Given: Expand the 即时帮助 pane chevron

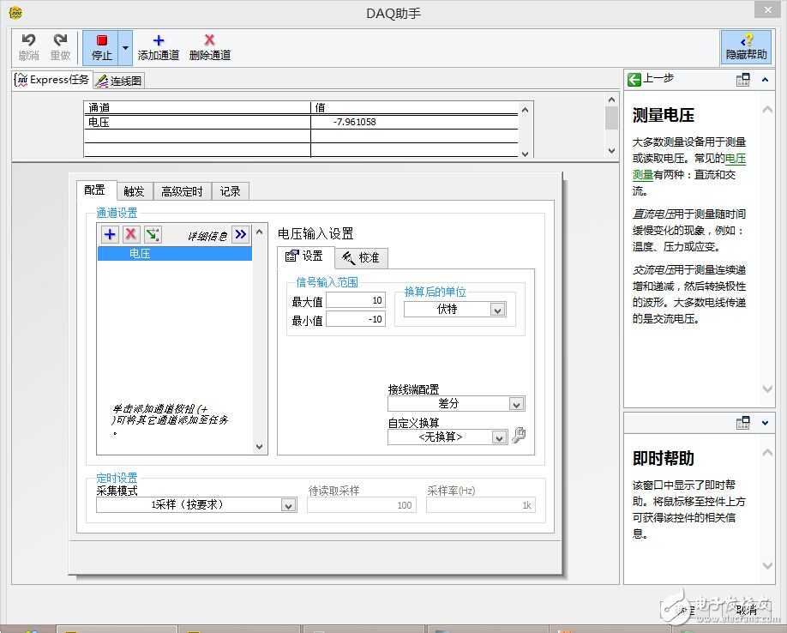Looking at the screenshot, I should tap(765, 423).
